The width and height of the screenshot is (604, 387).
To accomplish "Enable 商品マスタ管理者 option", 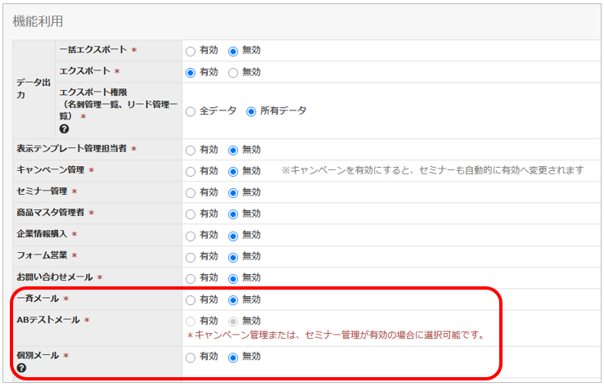I will pos(191,214).
